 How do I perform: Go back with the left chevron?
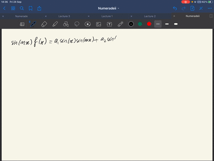[4, 8]
